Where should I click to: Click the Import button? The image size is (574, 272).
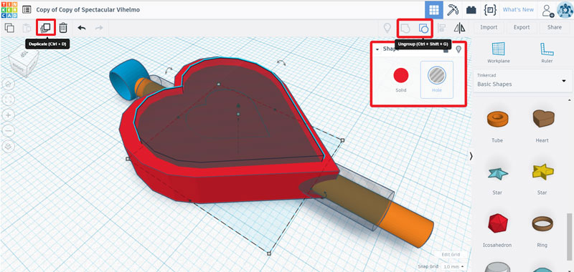pyautogui.click(x=489, y=27)
